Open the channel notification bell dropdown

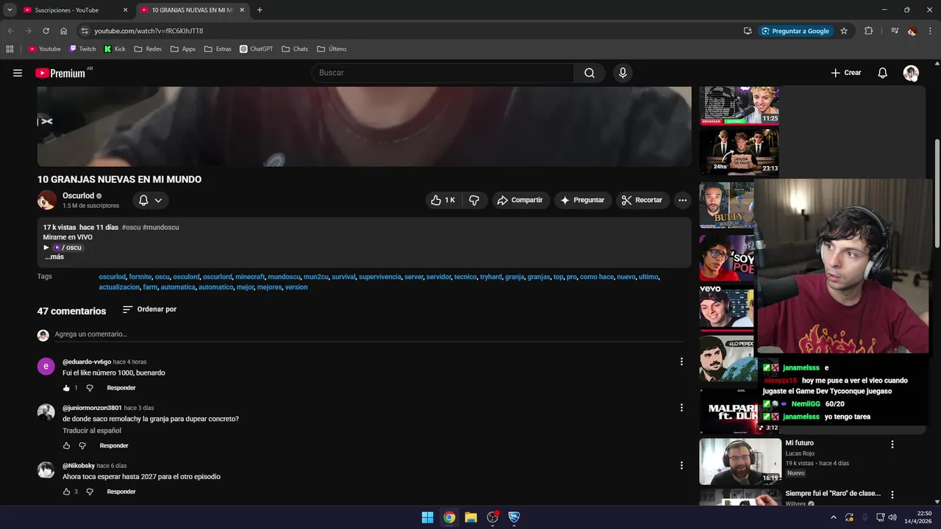151,200
